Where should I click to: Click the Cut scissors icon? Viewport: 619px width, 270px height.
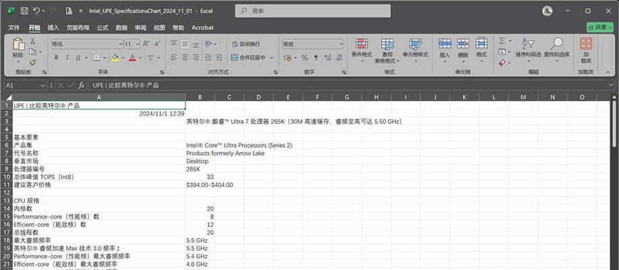32,41
